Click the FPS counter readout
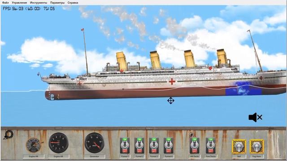 click(x=29, y=8)
